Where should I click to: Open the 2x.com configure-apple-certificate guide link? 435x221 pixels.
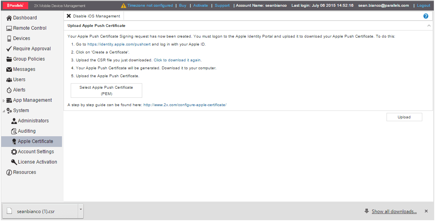tap(185, 105)
